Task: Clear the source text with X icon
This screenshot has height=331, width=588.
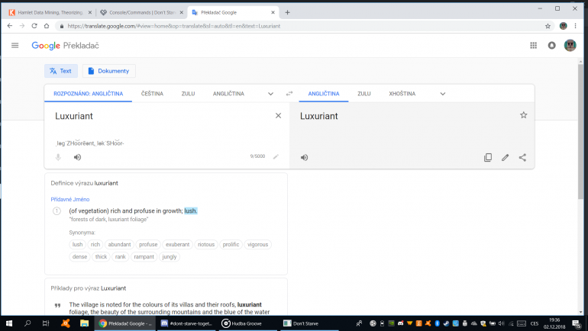Action: pos(278,116)
